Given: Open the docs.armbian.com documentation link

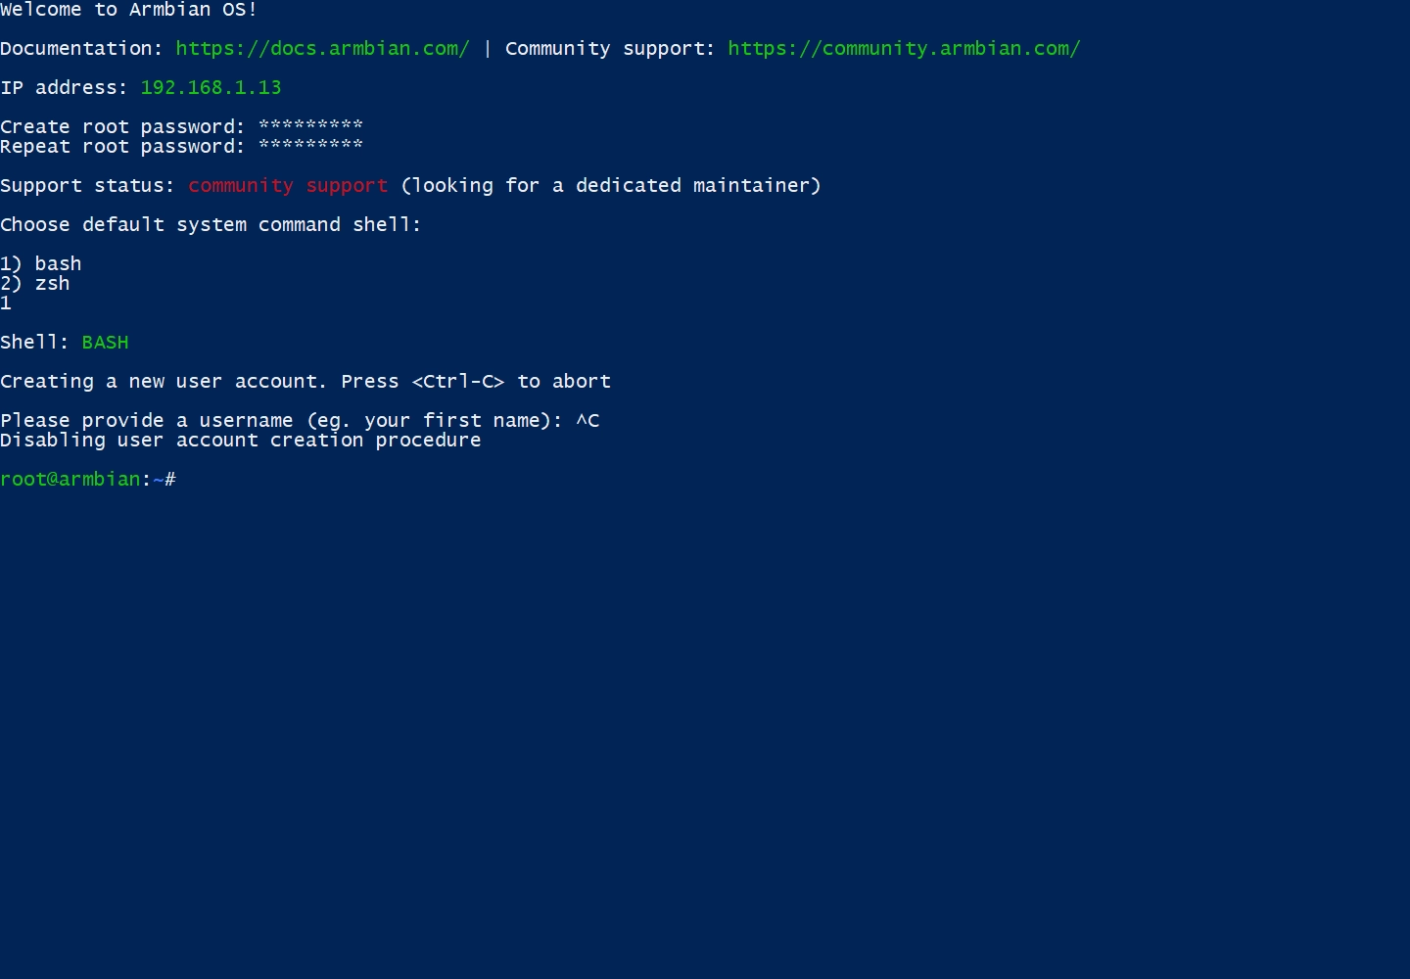Looking at the screenshot, I should pos(322,49).
